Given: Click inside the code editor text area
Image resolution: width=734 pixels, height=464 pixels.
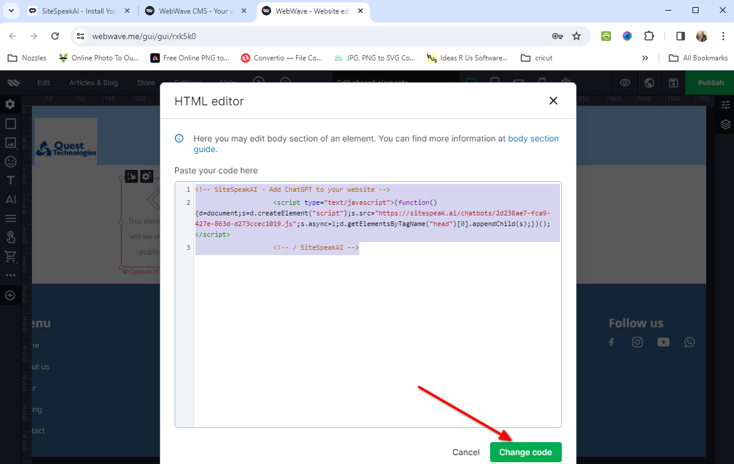Looking at the screenshot, I should 376,331.
